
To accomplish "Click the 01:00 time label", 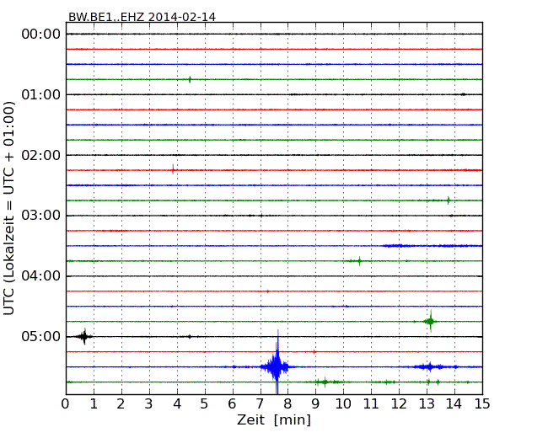I will pyautogui.click(x=41, y=94).
